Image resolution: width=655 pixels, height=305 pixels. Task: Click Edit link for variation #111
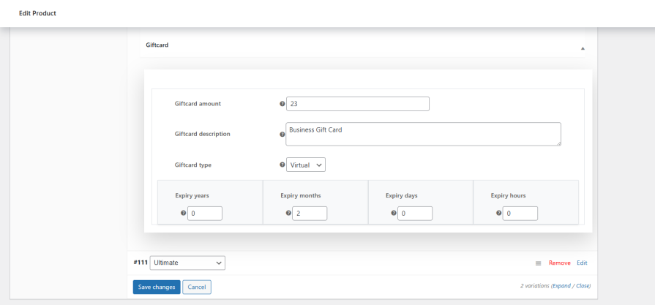(x=582, y=263)
